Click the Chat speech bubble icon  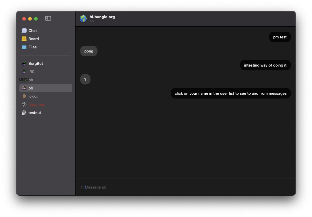pyautogui.click(x=24, y=30)
